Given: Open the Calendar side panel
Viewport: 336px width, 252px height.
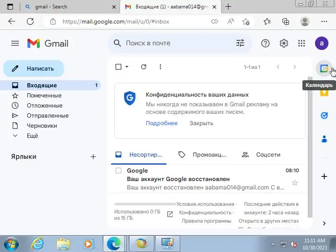Looking at the screenshot, I should (x=324, y=68).
